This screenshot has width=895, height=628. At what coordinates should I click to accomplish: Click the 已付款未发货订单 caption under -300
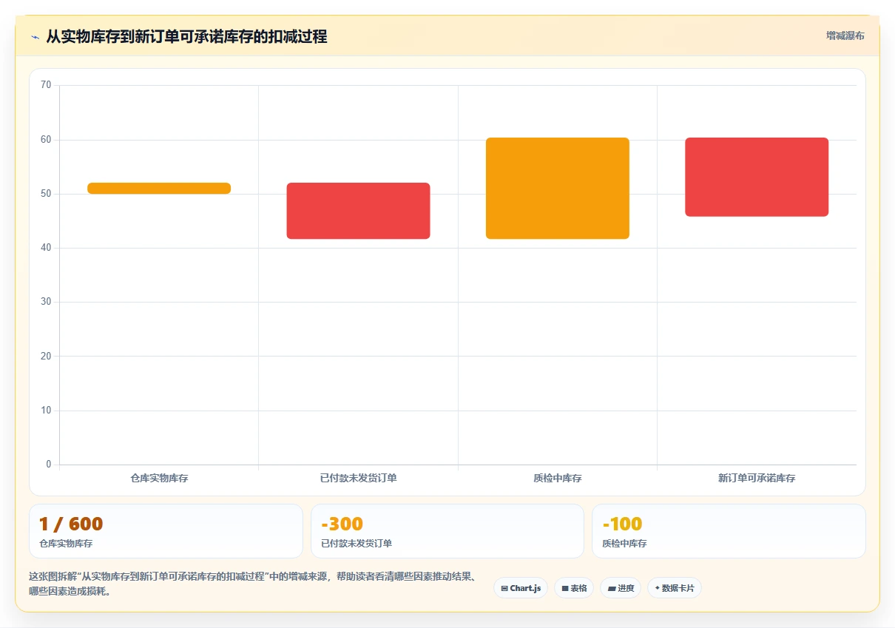tap(357, 544)
